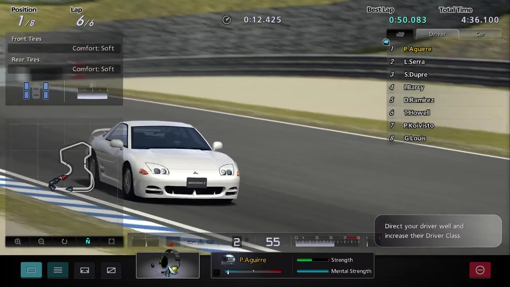Screen dimensions: 510x287
Task: Zoom out on the course map
Action: tap(41, 241)
